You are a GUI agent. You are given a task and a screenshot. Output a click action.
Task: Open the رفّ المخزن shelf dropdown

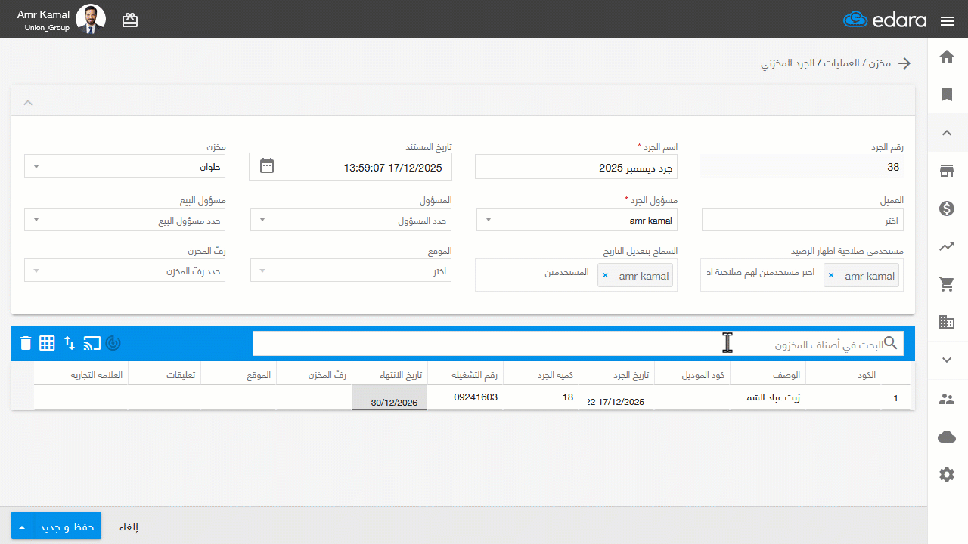point(125,270)
